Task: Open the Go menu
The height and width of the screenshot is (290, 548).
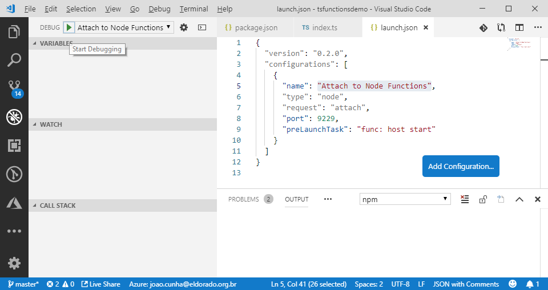Action: pyautogui.click(x=135, y=9)
